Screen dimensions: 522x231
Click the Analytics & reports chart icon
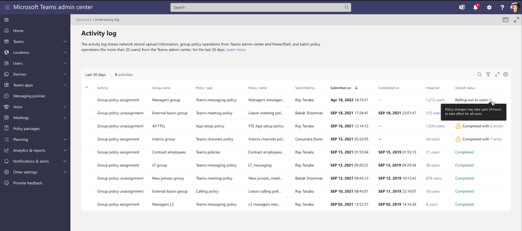6,151
